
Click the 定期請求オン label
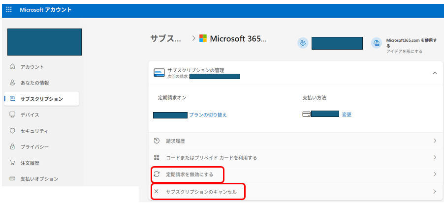(172, 98)
